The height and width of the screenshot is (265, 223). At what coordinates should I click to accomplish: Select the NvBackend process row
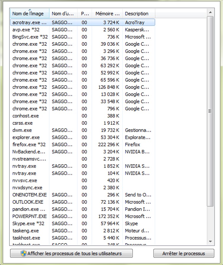[83, 152]
